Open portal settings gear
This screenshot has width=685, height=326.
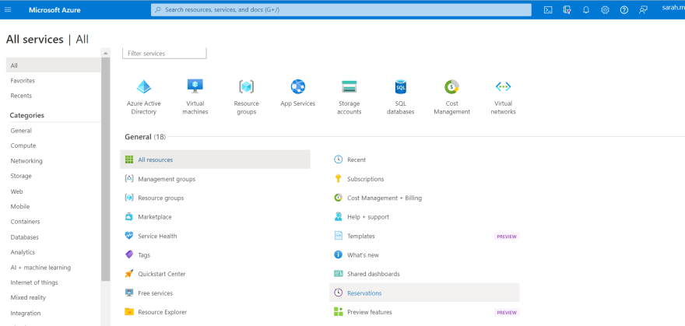(605, 10)
